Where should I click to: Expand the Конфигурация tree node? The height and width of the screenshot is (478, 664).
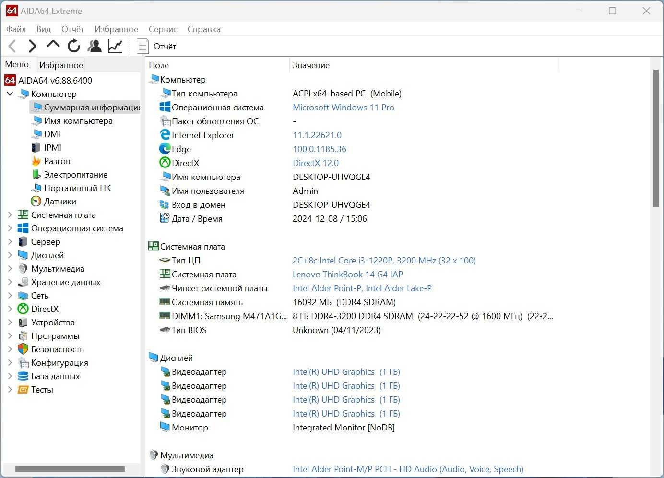(10, 363)
